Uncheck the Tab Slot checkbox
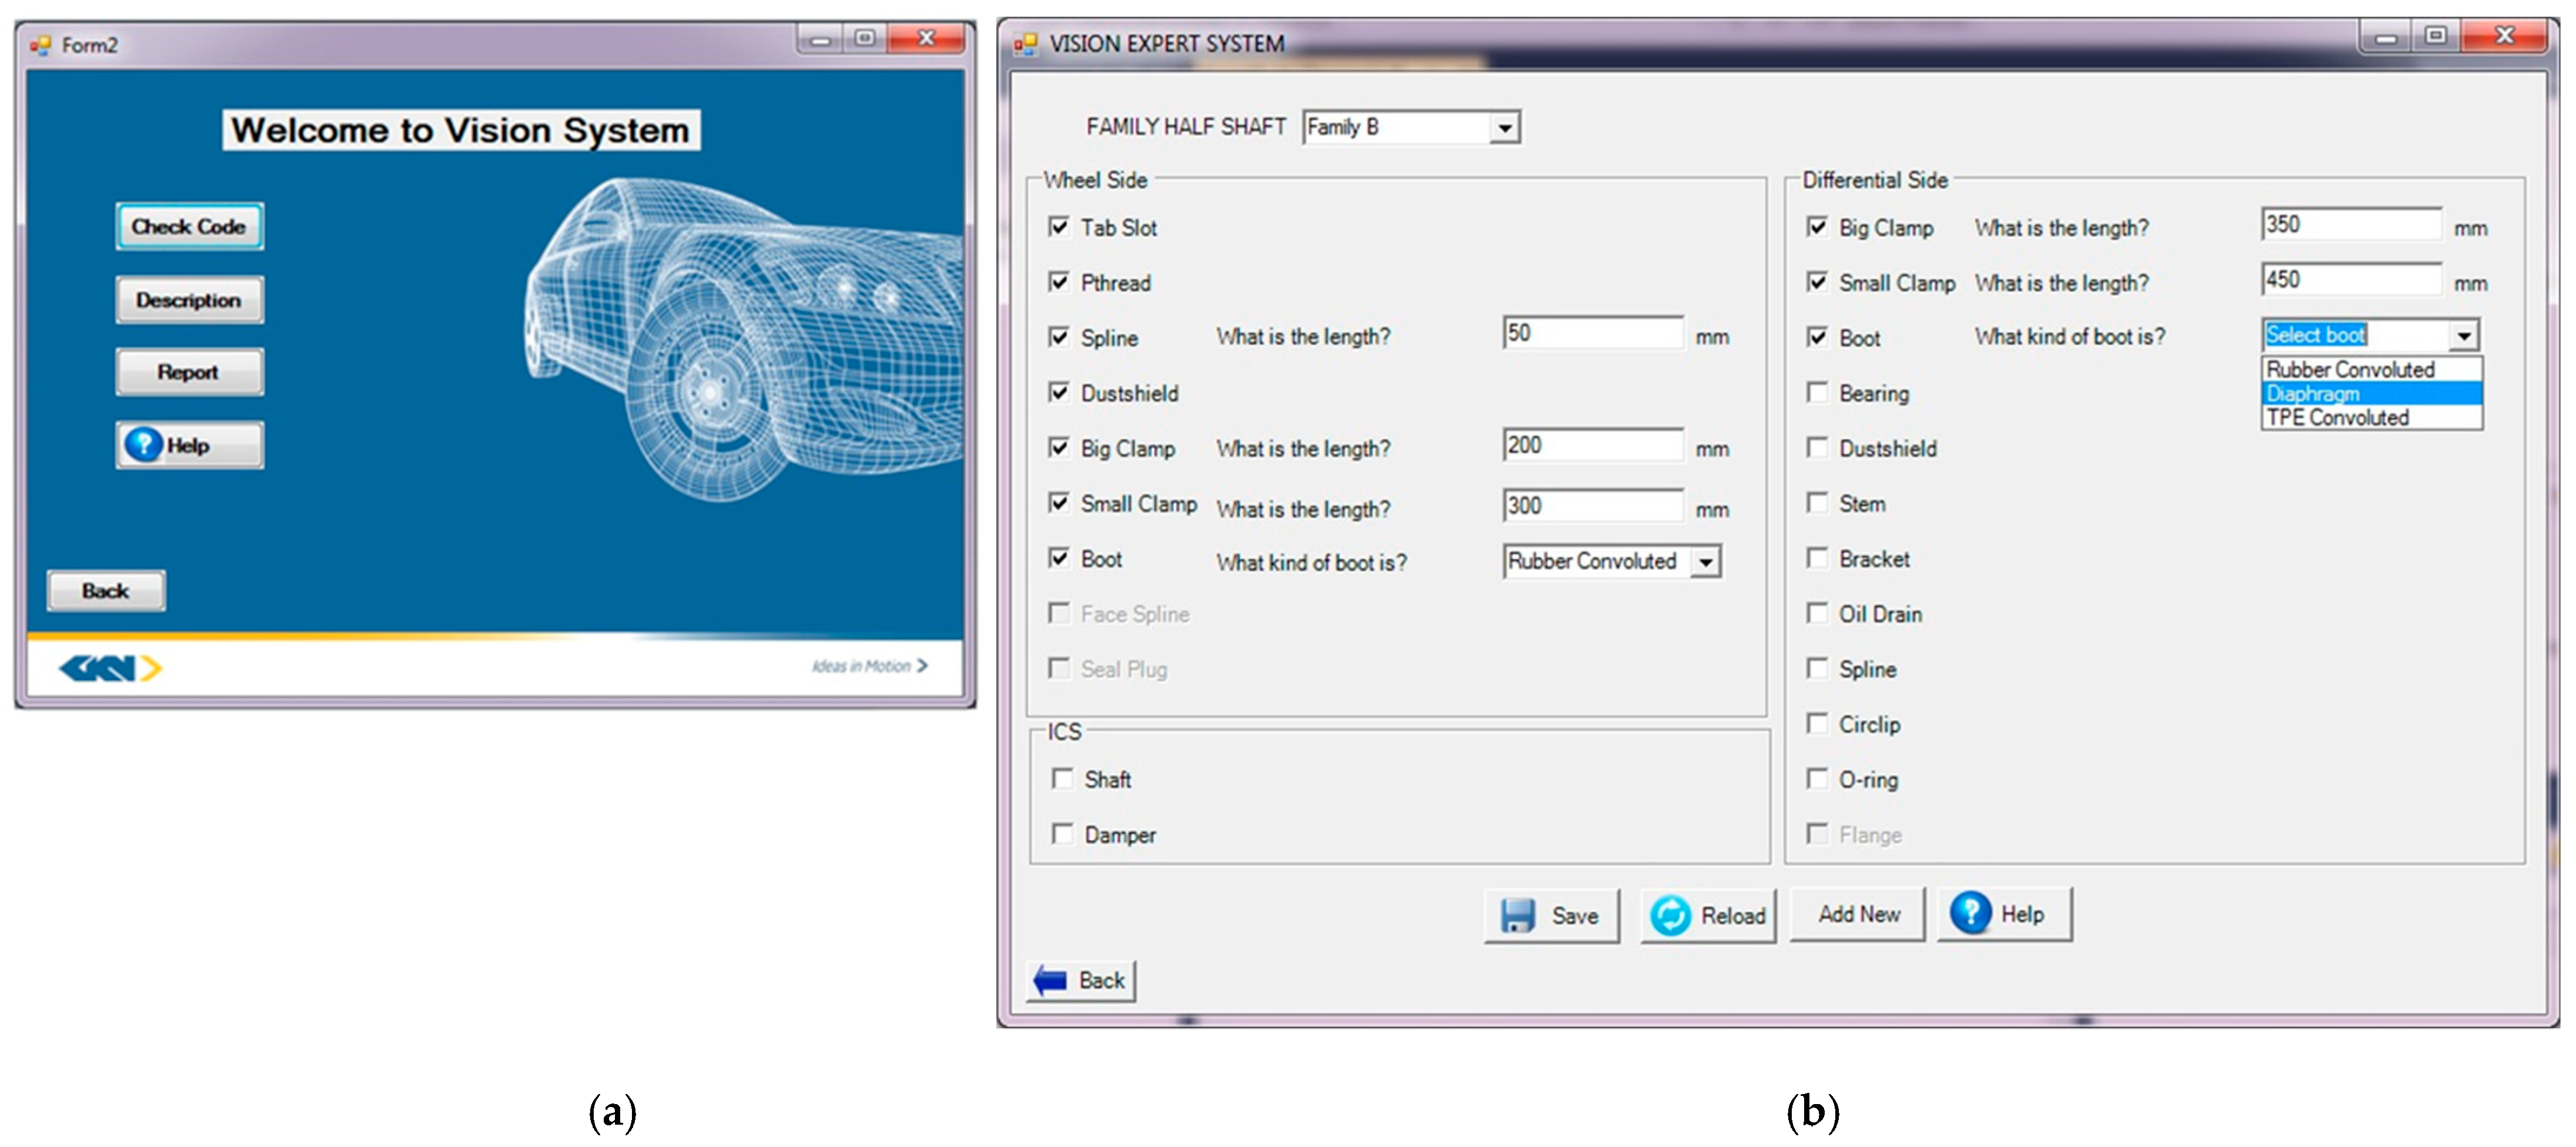Viewport: 2576px width, 1147px height. [1058, 227]
